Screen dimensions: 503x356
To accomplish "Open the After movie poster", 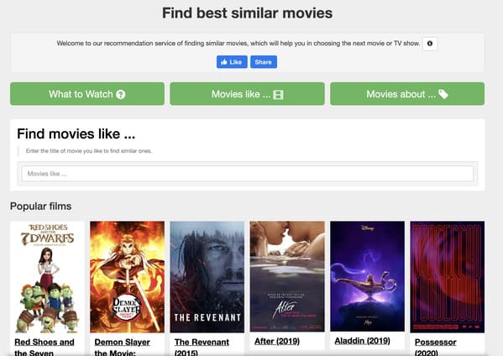I will (287, 276).
